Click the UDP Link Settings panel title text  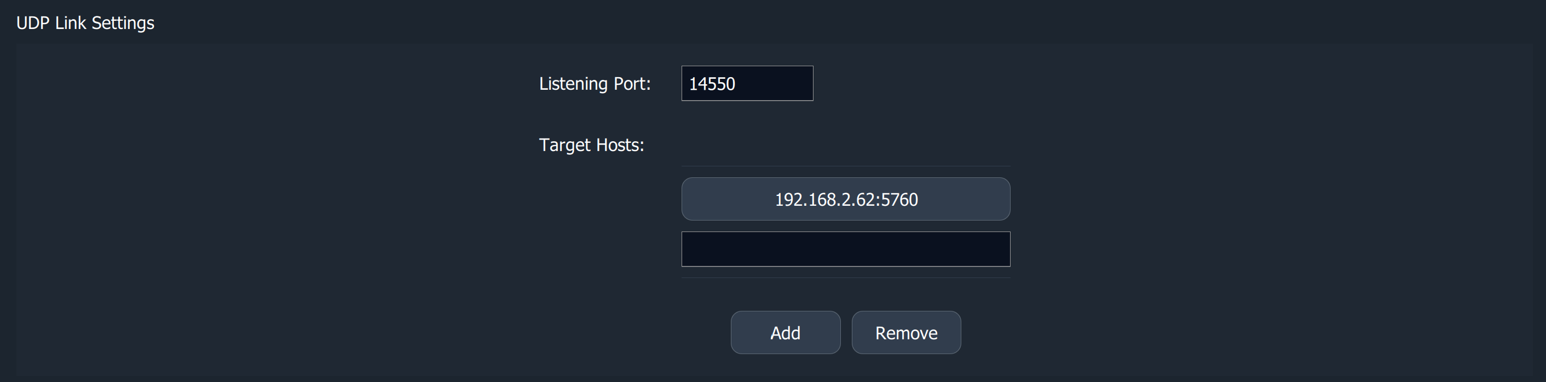click(85, 23)
